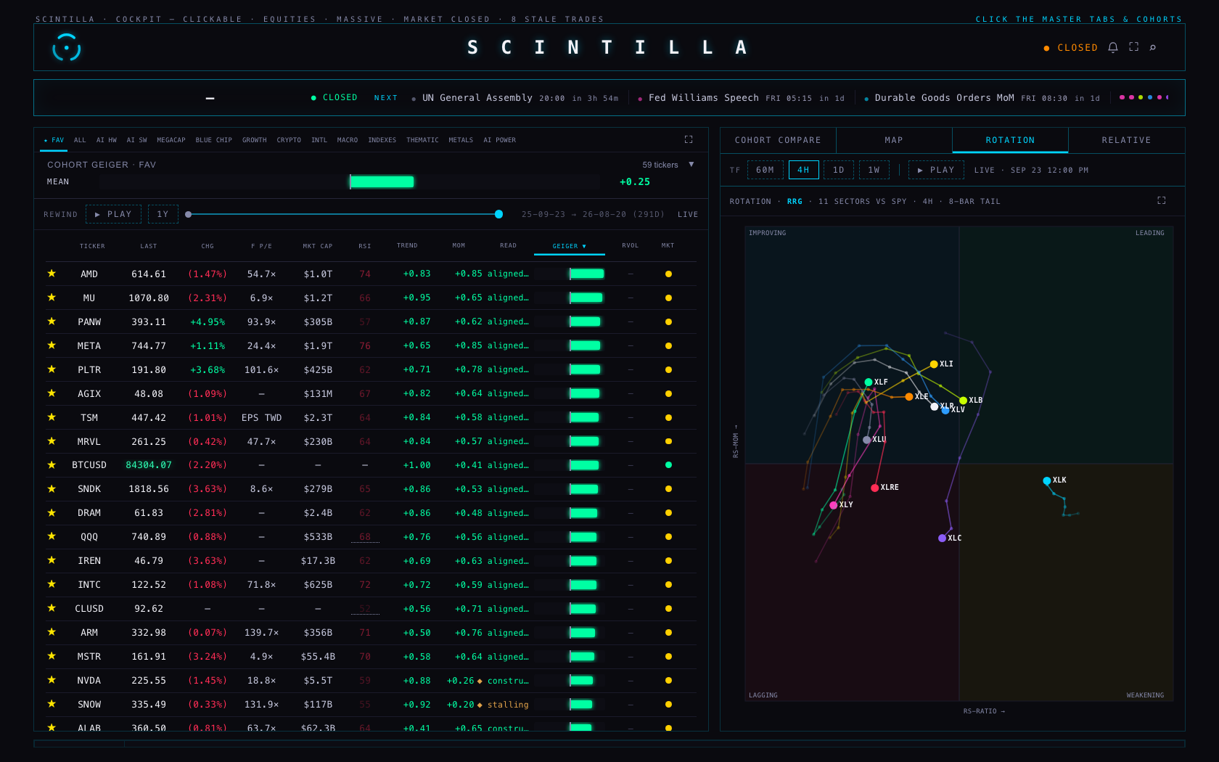Sort by the RSI column header
1219x762 pixels.
(x=364, y=246)
